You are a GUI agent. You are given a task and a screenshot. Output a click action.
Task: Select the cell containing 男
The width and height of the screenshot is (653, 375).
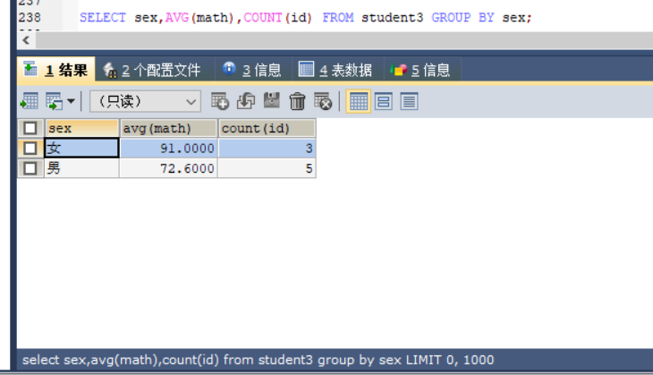(81, 168)
